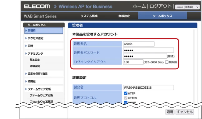Expand アドミリンク in the sidebar
The width and height of the screenshot is (202, 119).
[x=44, y=53]
